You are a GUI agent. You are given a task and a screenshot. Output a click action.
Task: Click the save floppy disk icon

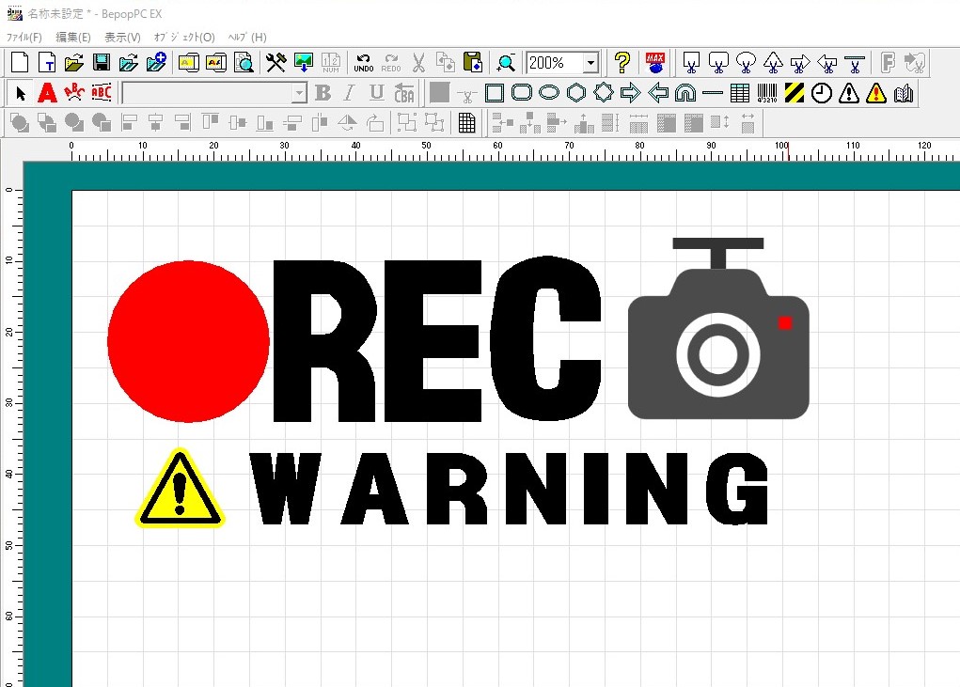pyautogui.click(x=102, y=63)
